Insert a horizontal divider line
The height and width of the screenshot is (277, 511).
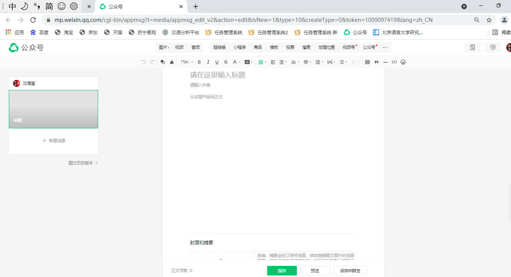click(x=385, y=62)
